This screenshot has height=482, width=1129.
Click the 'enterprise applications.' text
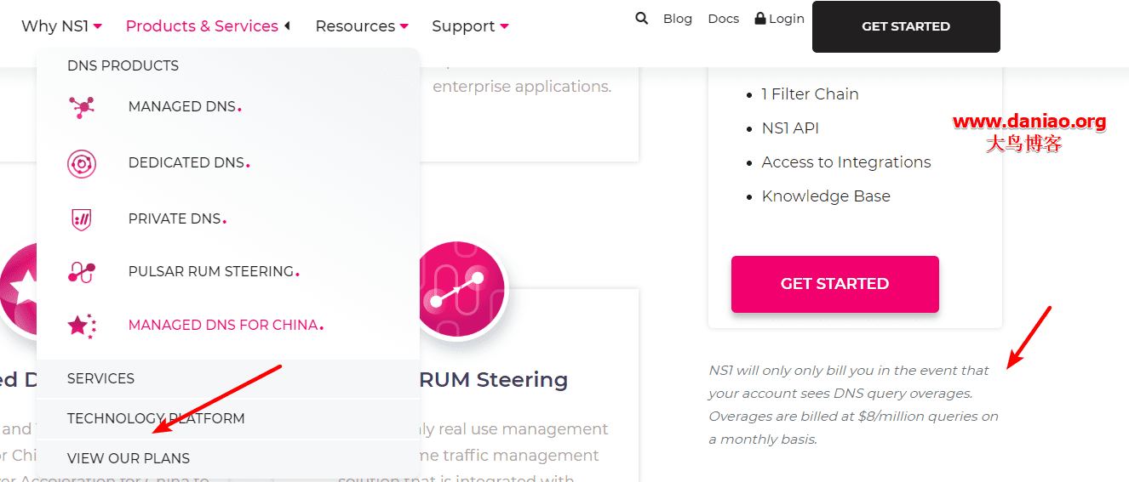(x=522, y=87)
